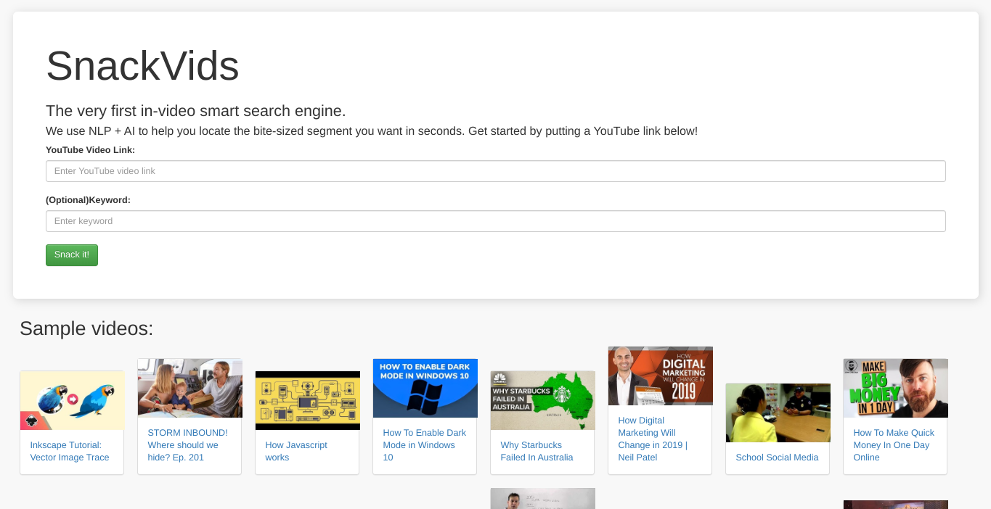Click the YouTube video link input field

pos(495,171)
